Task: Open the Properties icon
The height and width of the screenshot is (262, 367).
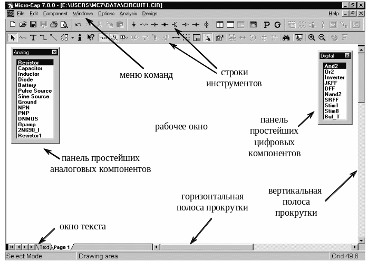Action: tap(219, 37)
